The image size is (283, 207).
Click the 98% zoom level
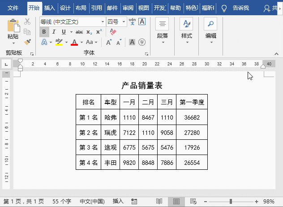pos(269,202)
